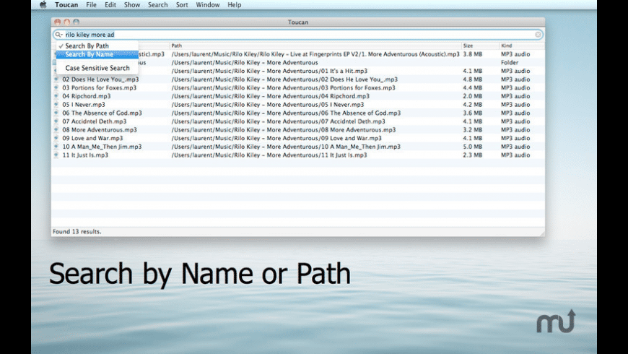Image resolution: width=628 pixels, height=354 pixels.
Task: Open the Help menu
Action: pyautogui.click(x=235, y=5)
